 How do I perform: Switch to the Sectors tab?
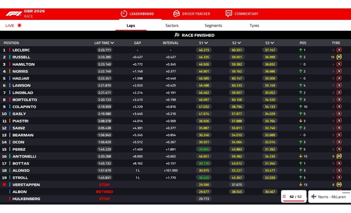coord(172,25)
